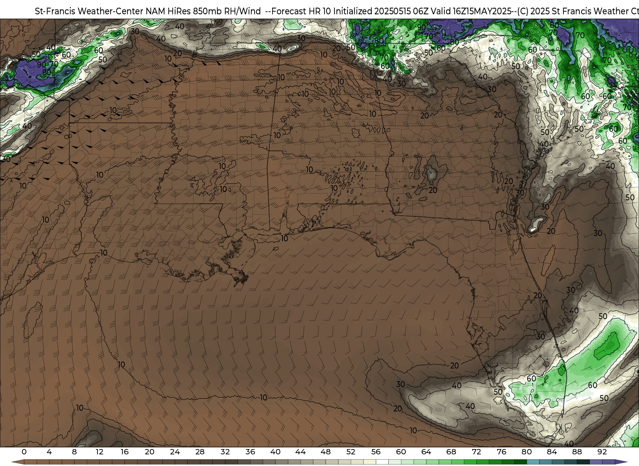Image resolution: width=639 pixels, height=466 pixels.
Task: Click the colorbar tick label "4"
Action: tap(49, 452)
